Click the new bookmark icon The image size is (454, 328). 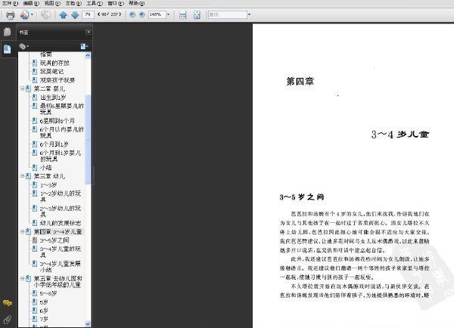84,46
